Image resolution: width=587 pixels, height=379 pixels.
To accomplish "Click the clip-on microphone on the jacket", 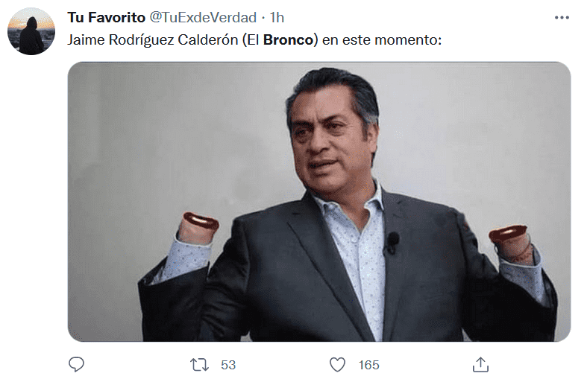I will (392, 243).
